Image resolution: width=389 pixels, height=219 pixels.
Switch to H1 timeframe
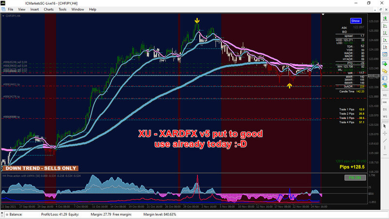[x=385, y=95]
